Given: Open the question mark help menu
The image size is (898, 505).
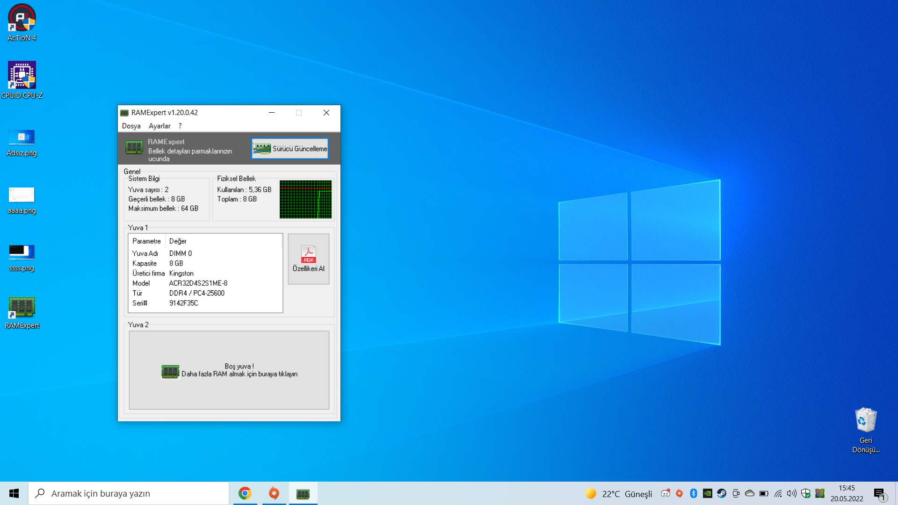Looking at the screenshot, I should (180, 126).
